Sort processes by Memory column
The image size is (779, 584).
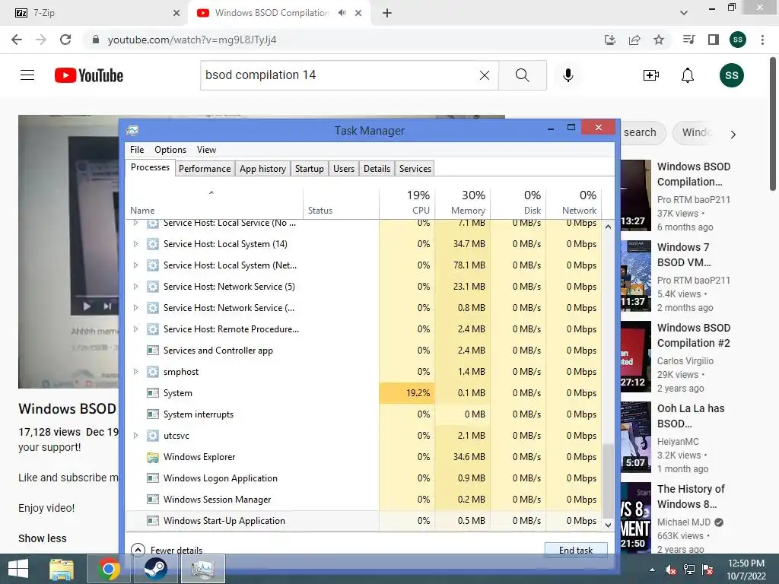[x=463, y=202]
